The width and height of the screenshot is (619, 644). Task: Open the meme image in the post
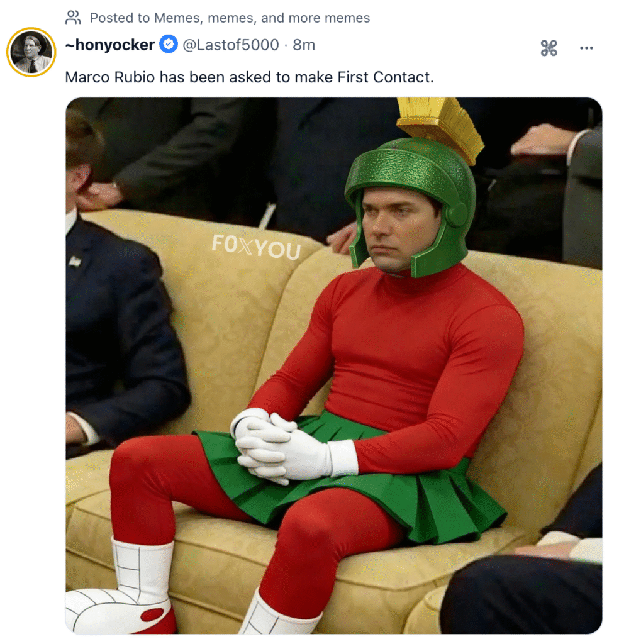point(333,365)
